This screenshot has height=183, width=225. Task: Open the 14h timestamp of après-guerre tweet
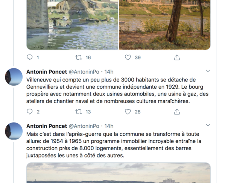coord(109,126)
